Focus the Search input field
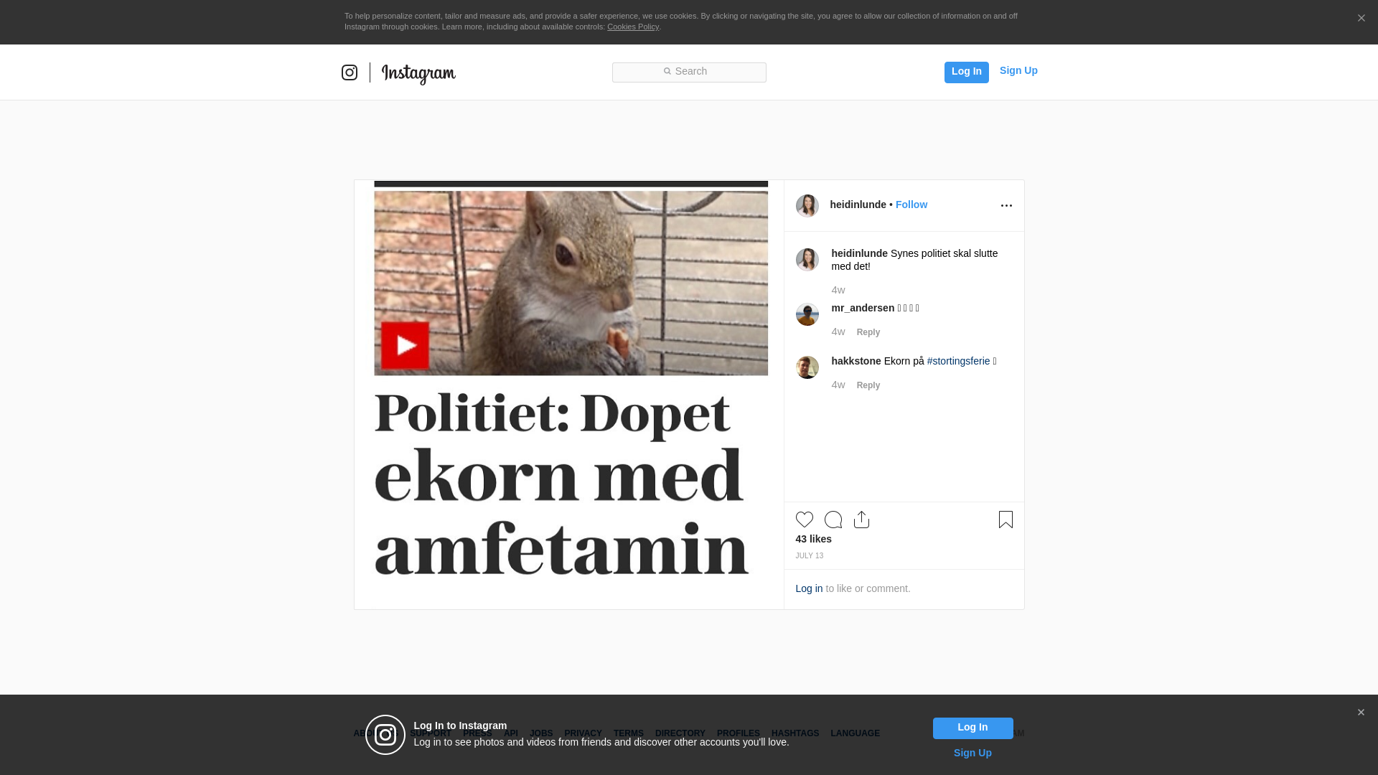Image resolution: width=1378 pixels, height=775 pixels. [x=689, y=72]
